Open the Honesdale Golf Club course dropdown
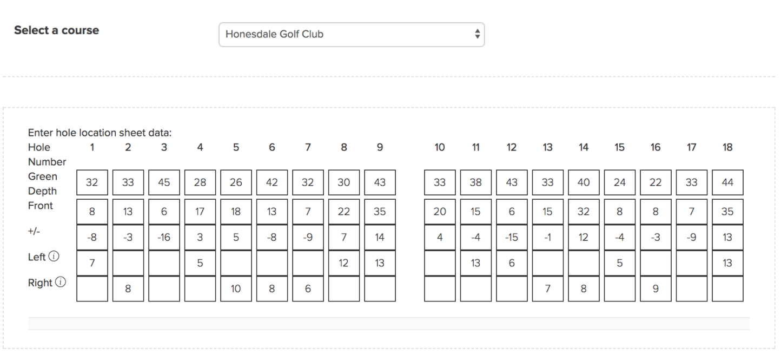Viewport: 781px width, 354px height. (x=352, y=34)
